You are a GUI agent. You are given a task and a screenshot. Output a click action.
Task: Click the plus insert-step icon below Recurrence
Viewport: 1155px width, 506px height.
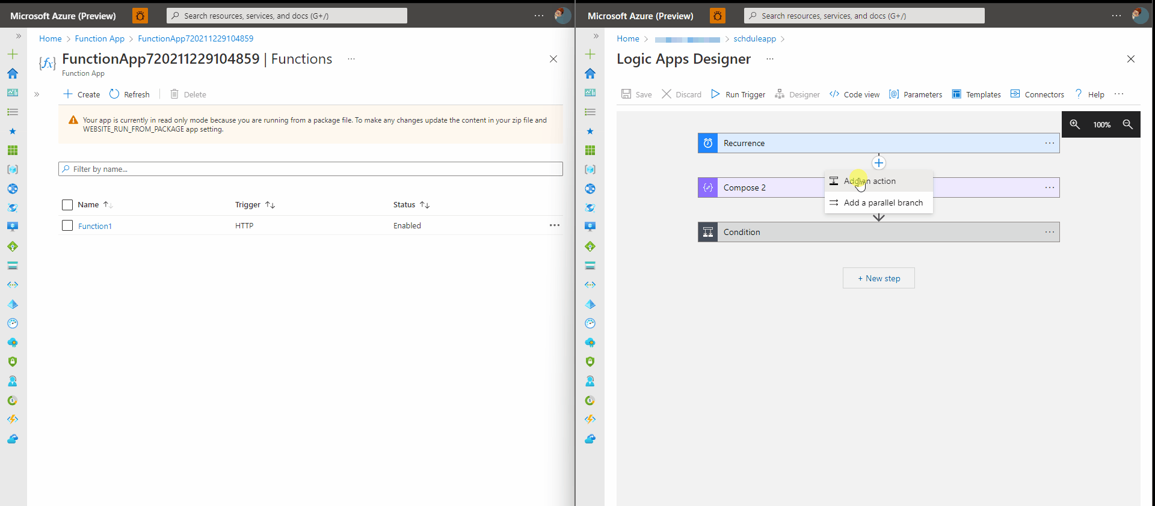click(879, 163)
